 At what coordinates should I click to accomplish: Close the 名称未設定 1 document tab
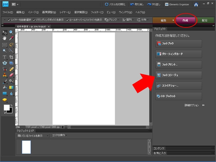[x=49, y=27]
